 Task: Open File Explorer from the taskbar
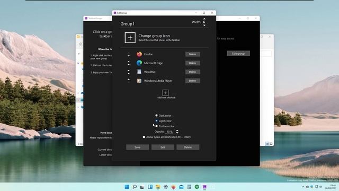coord(158,187)
